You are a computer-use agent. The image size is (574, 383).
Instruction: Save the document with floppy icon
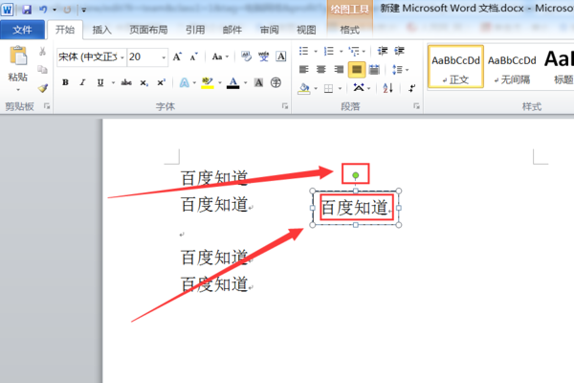pyautogui.click(x=27, y=10)
